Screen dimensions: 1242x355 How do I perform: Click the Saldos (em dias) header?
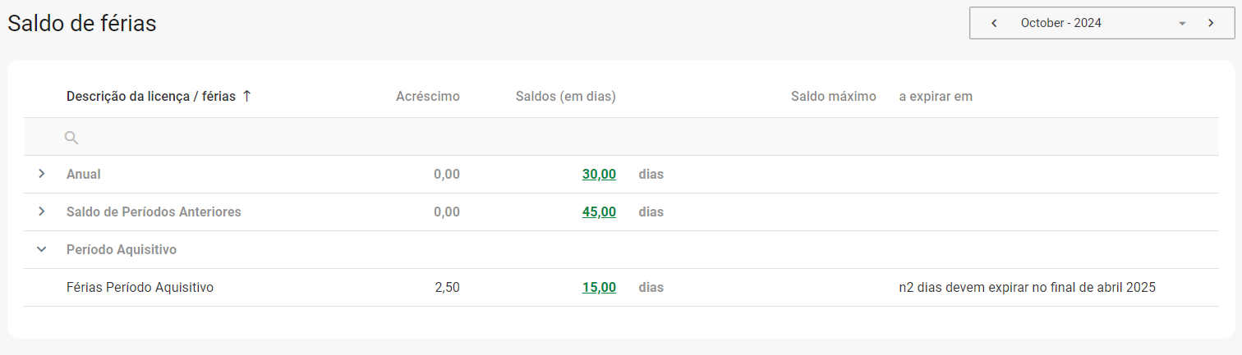point(565,96)
